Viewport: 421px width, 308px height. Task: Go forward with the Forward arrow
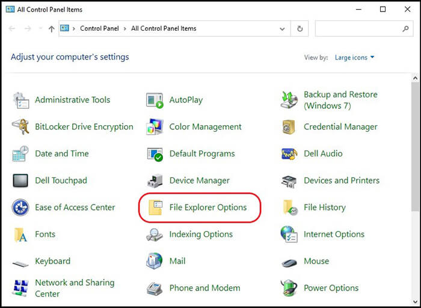(x=28, y=28)
